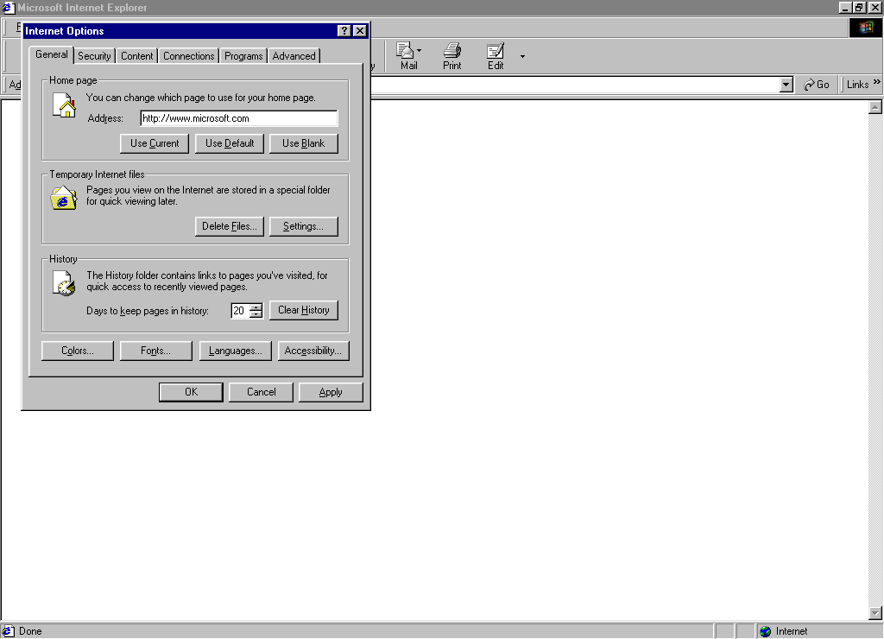The width and height of the screenshot is (884, 639).
Task: Open temporary files Settings
Action: (304, 226)
